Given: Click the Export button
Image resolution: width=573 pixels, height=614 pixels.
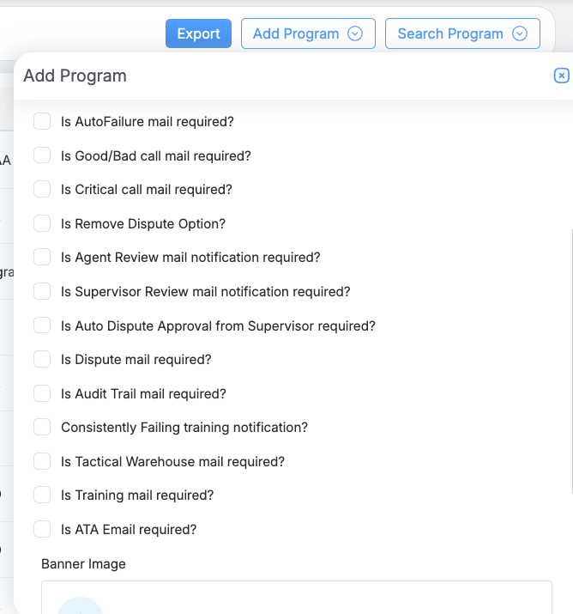Looking at the screenshot, I should coord(198,33).
